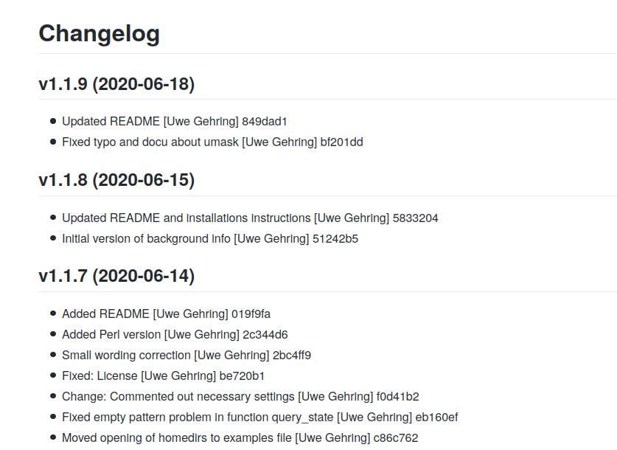View commit c86c762
Viewport: 617px width, 450px height.
coord(396,437)
